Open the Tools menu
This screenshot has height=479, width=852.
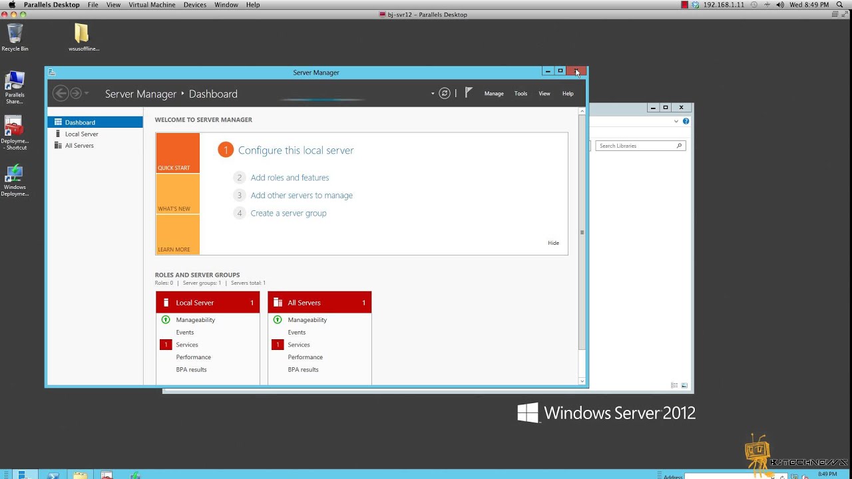click(521, 94)
